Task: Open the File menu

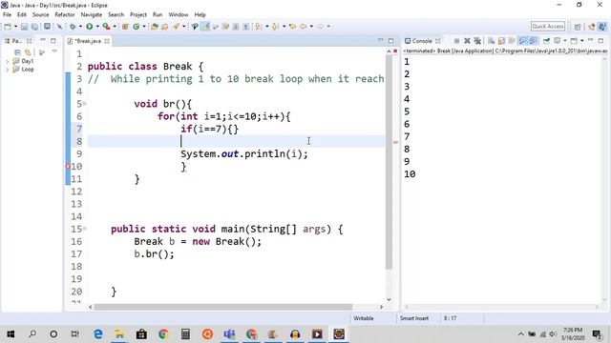Action: click(7, 15)
